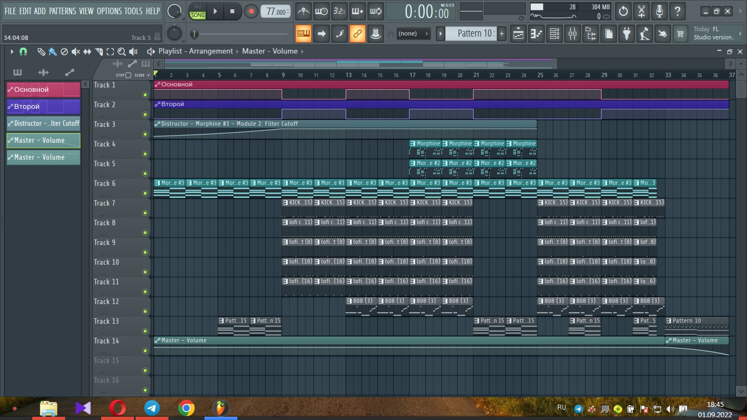
Task: Select the Mute tool in playlist toolbar
Action: [x=75, y=51]
